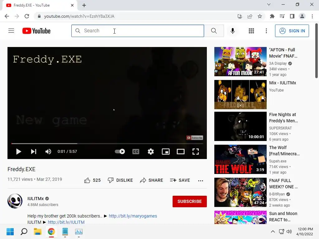Open File Explorer from taskbar

pyautogui.click(x=38, y=232)
